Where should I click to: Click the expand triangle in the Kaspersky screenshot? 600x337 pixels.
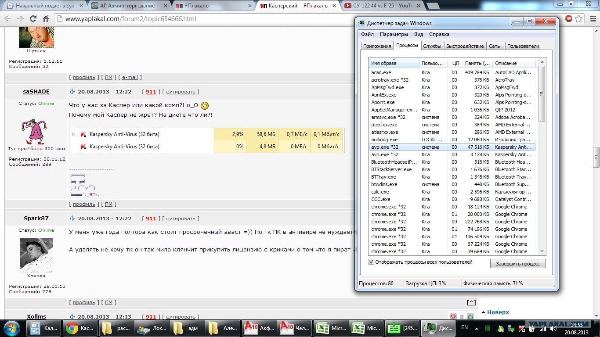tap(74, 134)
